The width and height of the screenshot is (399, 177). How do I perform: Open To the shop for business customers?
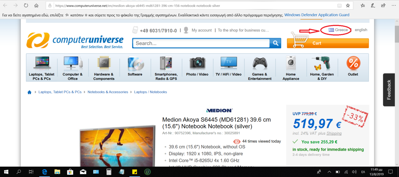(x=243, y=30)
